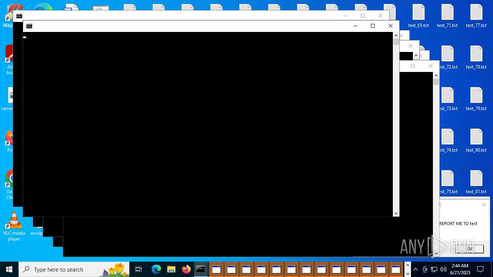Open the Action Center notifications icon

pyautogui.click(x=480, y=269)
